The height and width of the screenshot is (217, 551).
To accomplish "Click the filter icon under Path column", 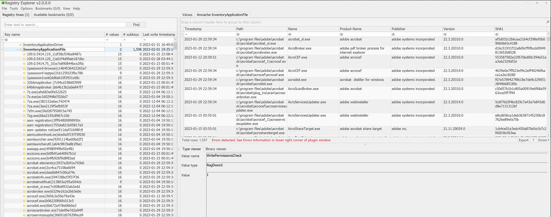I will (x=238, y=34).
